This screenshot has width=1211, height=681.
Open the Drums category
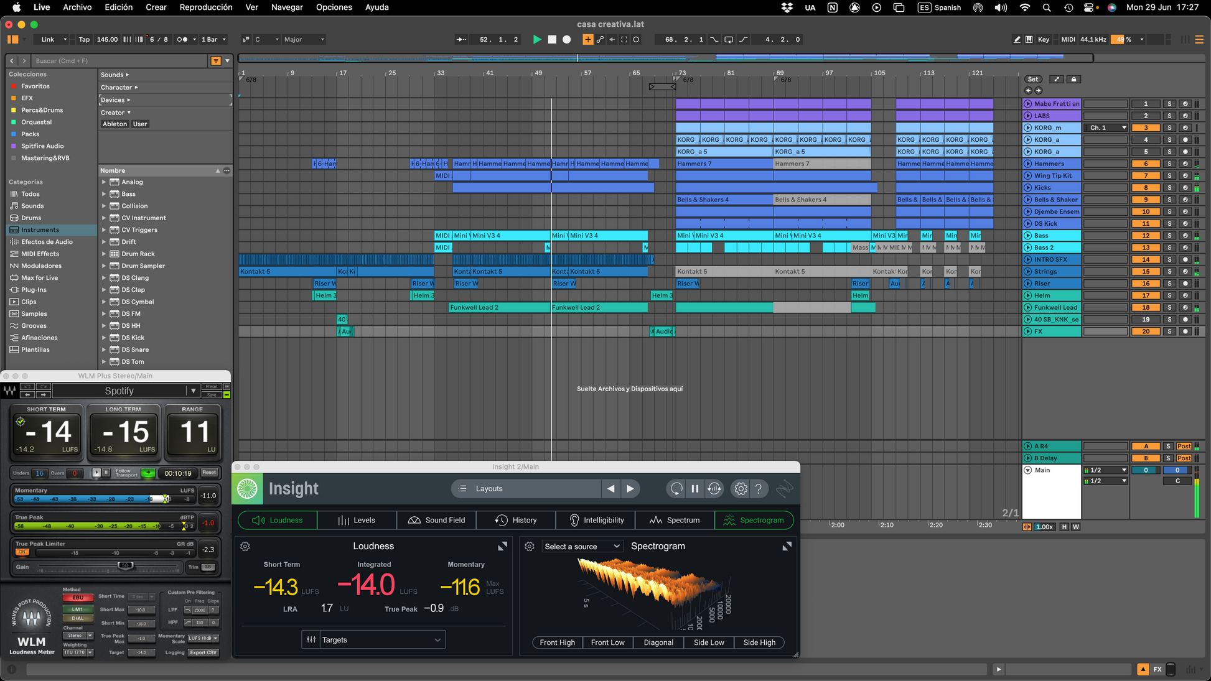pyautogui.click(x=31, y=218)
